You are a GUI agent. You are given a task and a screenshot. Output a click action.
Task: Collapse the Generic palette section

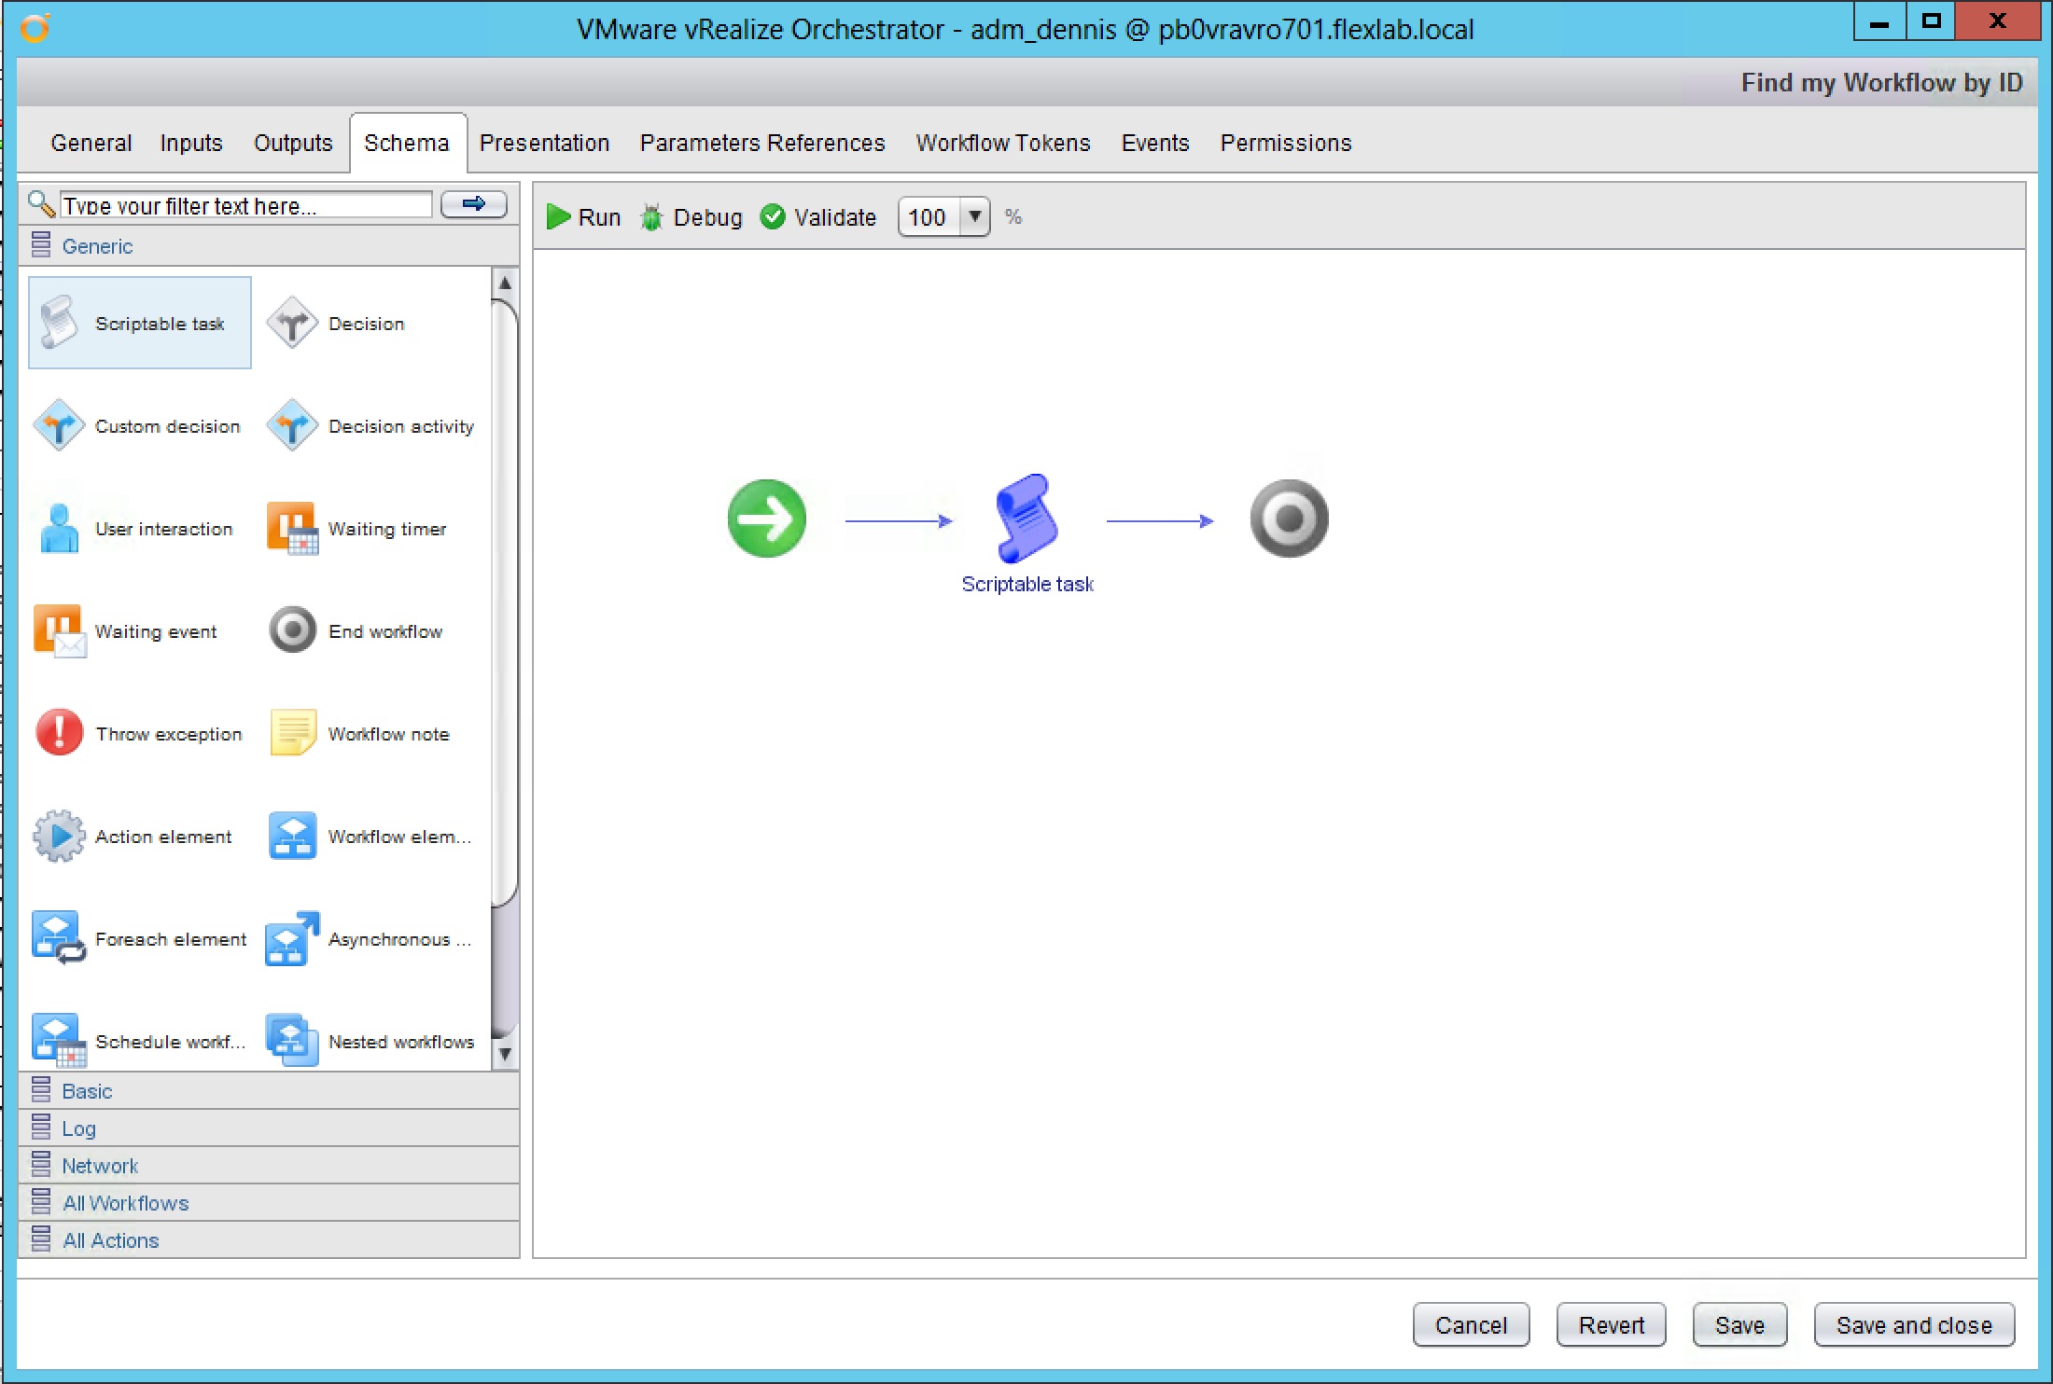269,246
